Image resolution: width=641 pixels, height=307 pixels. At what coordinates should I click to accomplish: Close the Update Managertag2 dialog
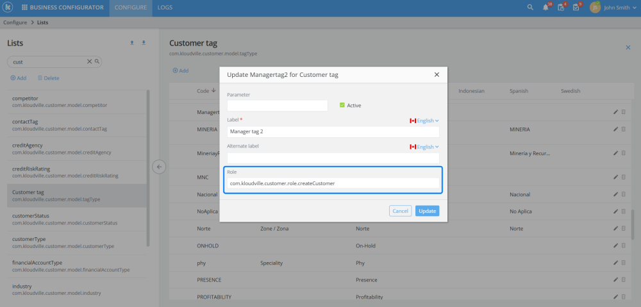coord(437,74)
